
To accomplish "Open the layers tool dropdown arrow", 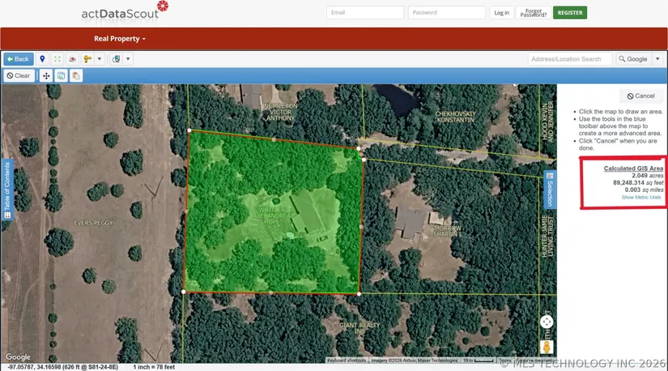I will click(x=128, y=59).
